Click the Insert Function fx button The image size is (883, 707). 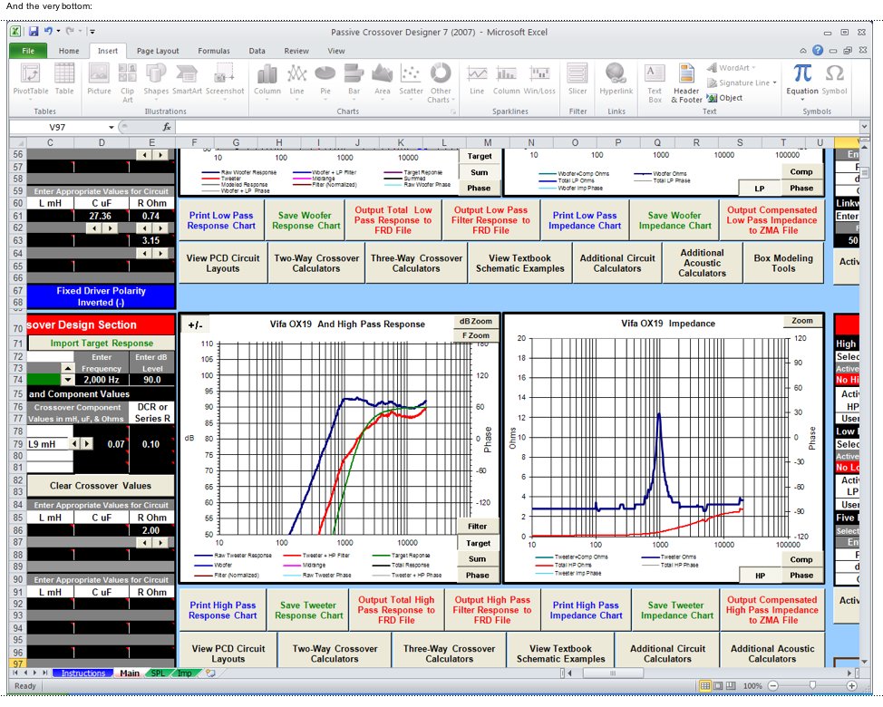(x=167, y=127)
